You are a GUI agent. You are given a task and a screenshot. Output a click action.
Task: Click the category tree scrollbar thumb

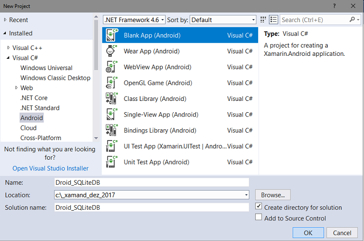click(x=96, y=45)
